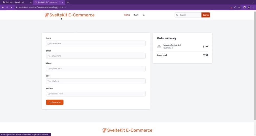The height and width of the screenshot is (136, 256).
Task: Bookmark this page with star icon
Action: coord(239,7)
